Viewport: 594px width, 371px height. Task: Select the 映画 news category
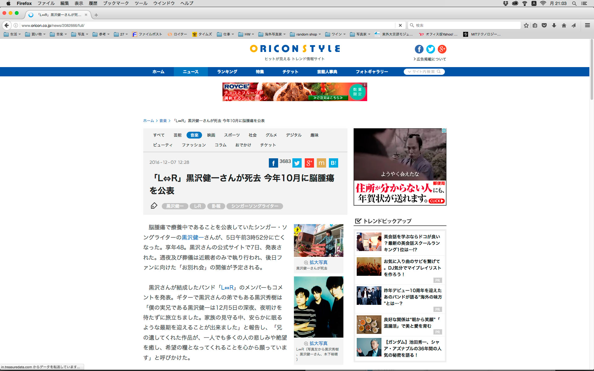coord(211,135)
